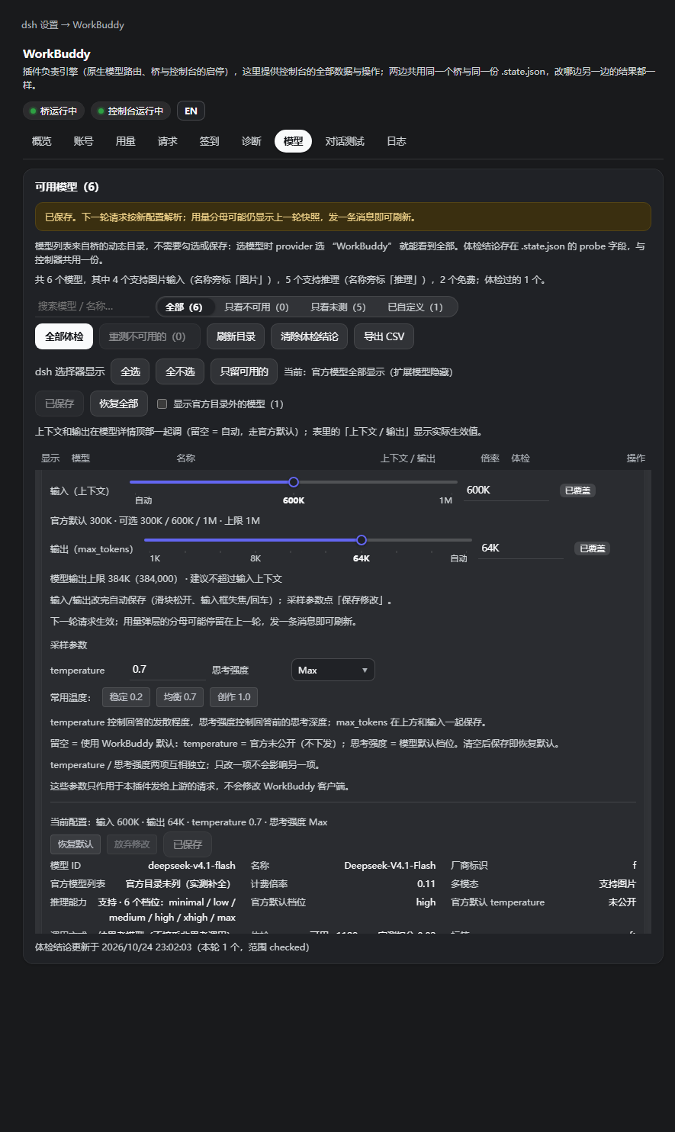Click the 600K input value field

tap(506, 490)
